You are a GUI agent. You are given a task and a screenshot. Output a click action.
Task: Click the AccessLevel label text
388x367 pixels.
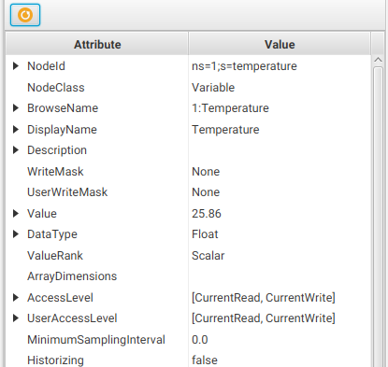point(60,298)
